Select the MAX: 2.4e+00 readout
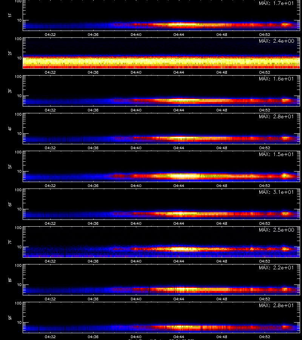This screenshot has height=340, width=302. tap(276, 41)
